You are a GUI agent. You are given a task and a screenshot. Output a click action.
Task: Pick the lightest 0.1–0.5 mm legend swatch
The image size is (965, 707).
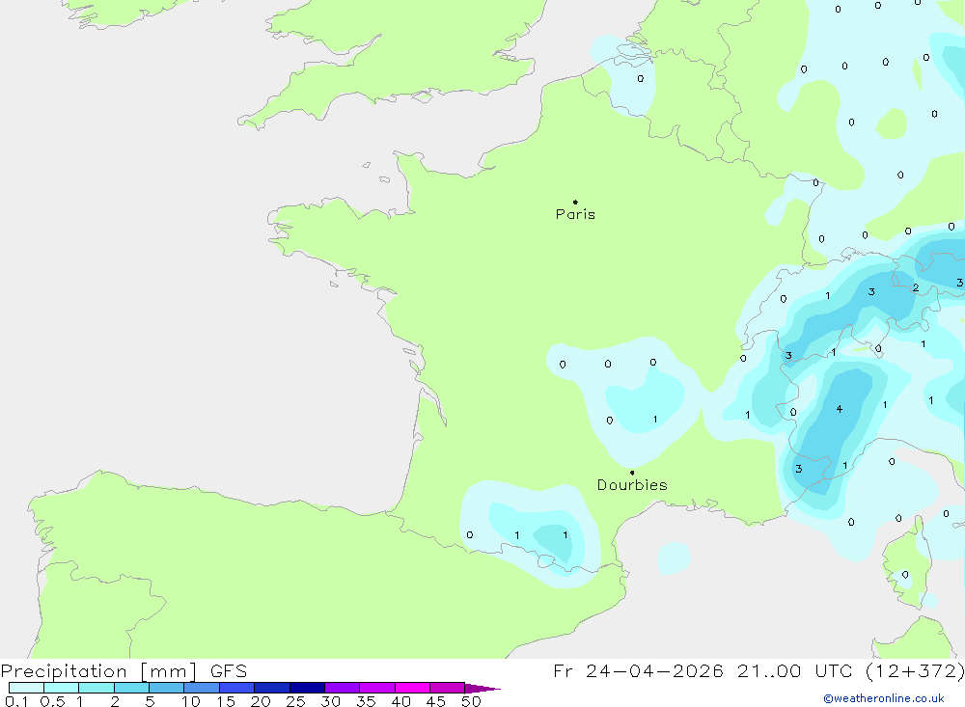click(26, 688)
